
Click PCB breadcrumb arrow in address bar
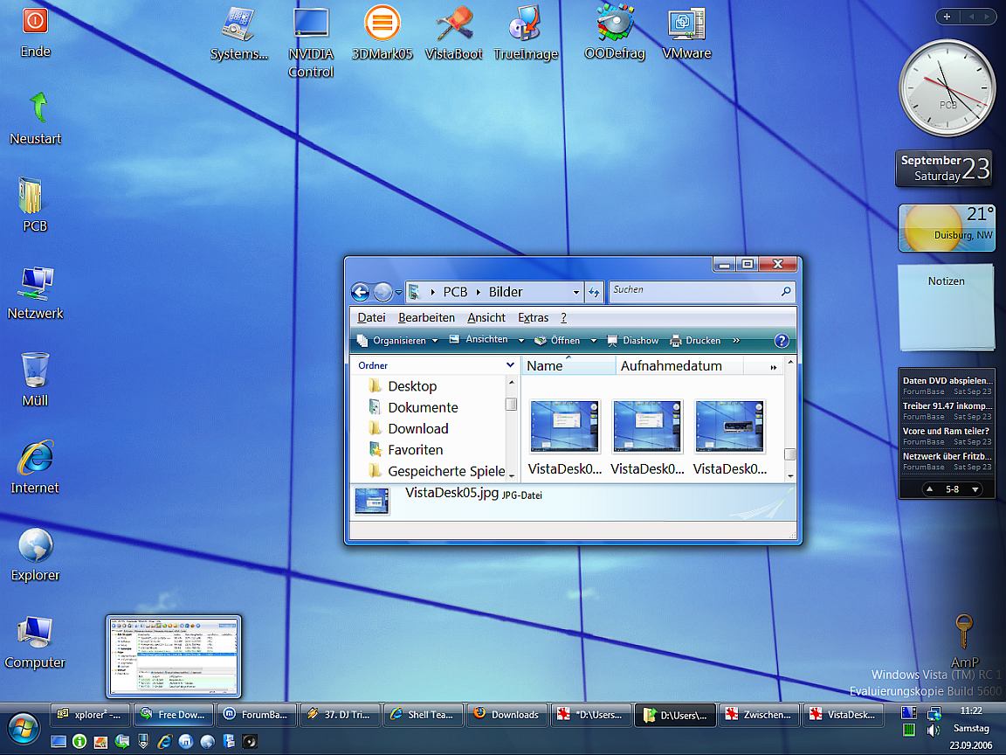tap(479, 292)
